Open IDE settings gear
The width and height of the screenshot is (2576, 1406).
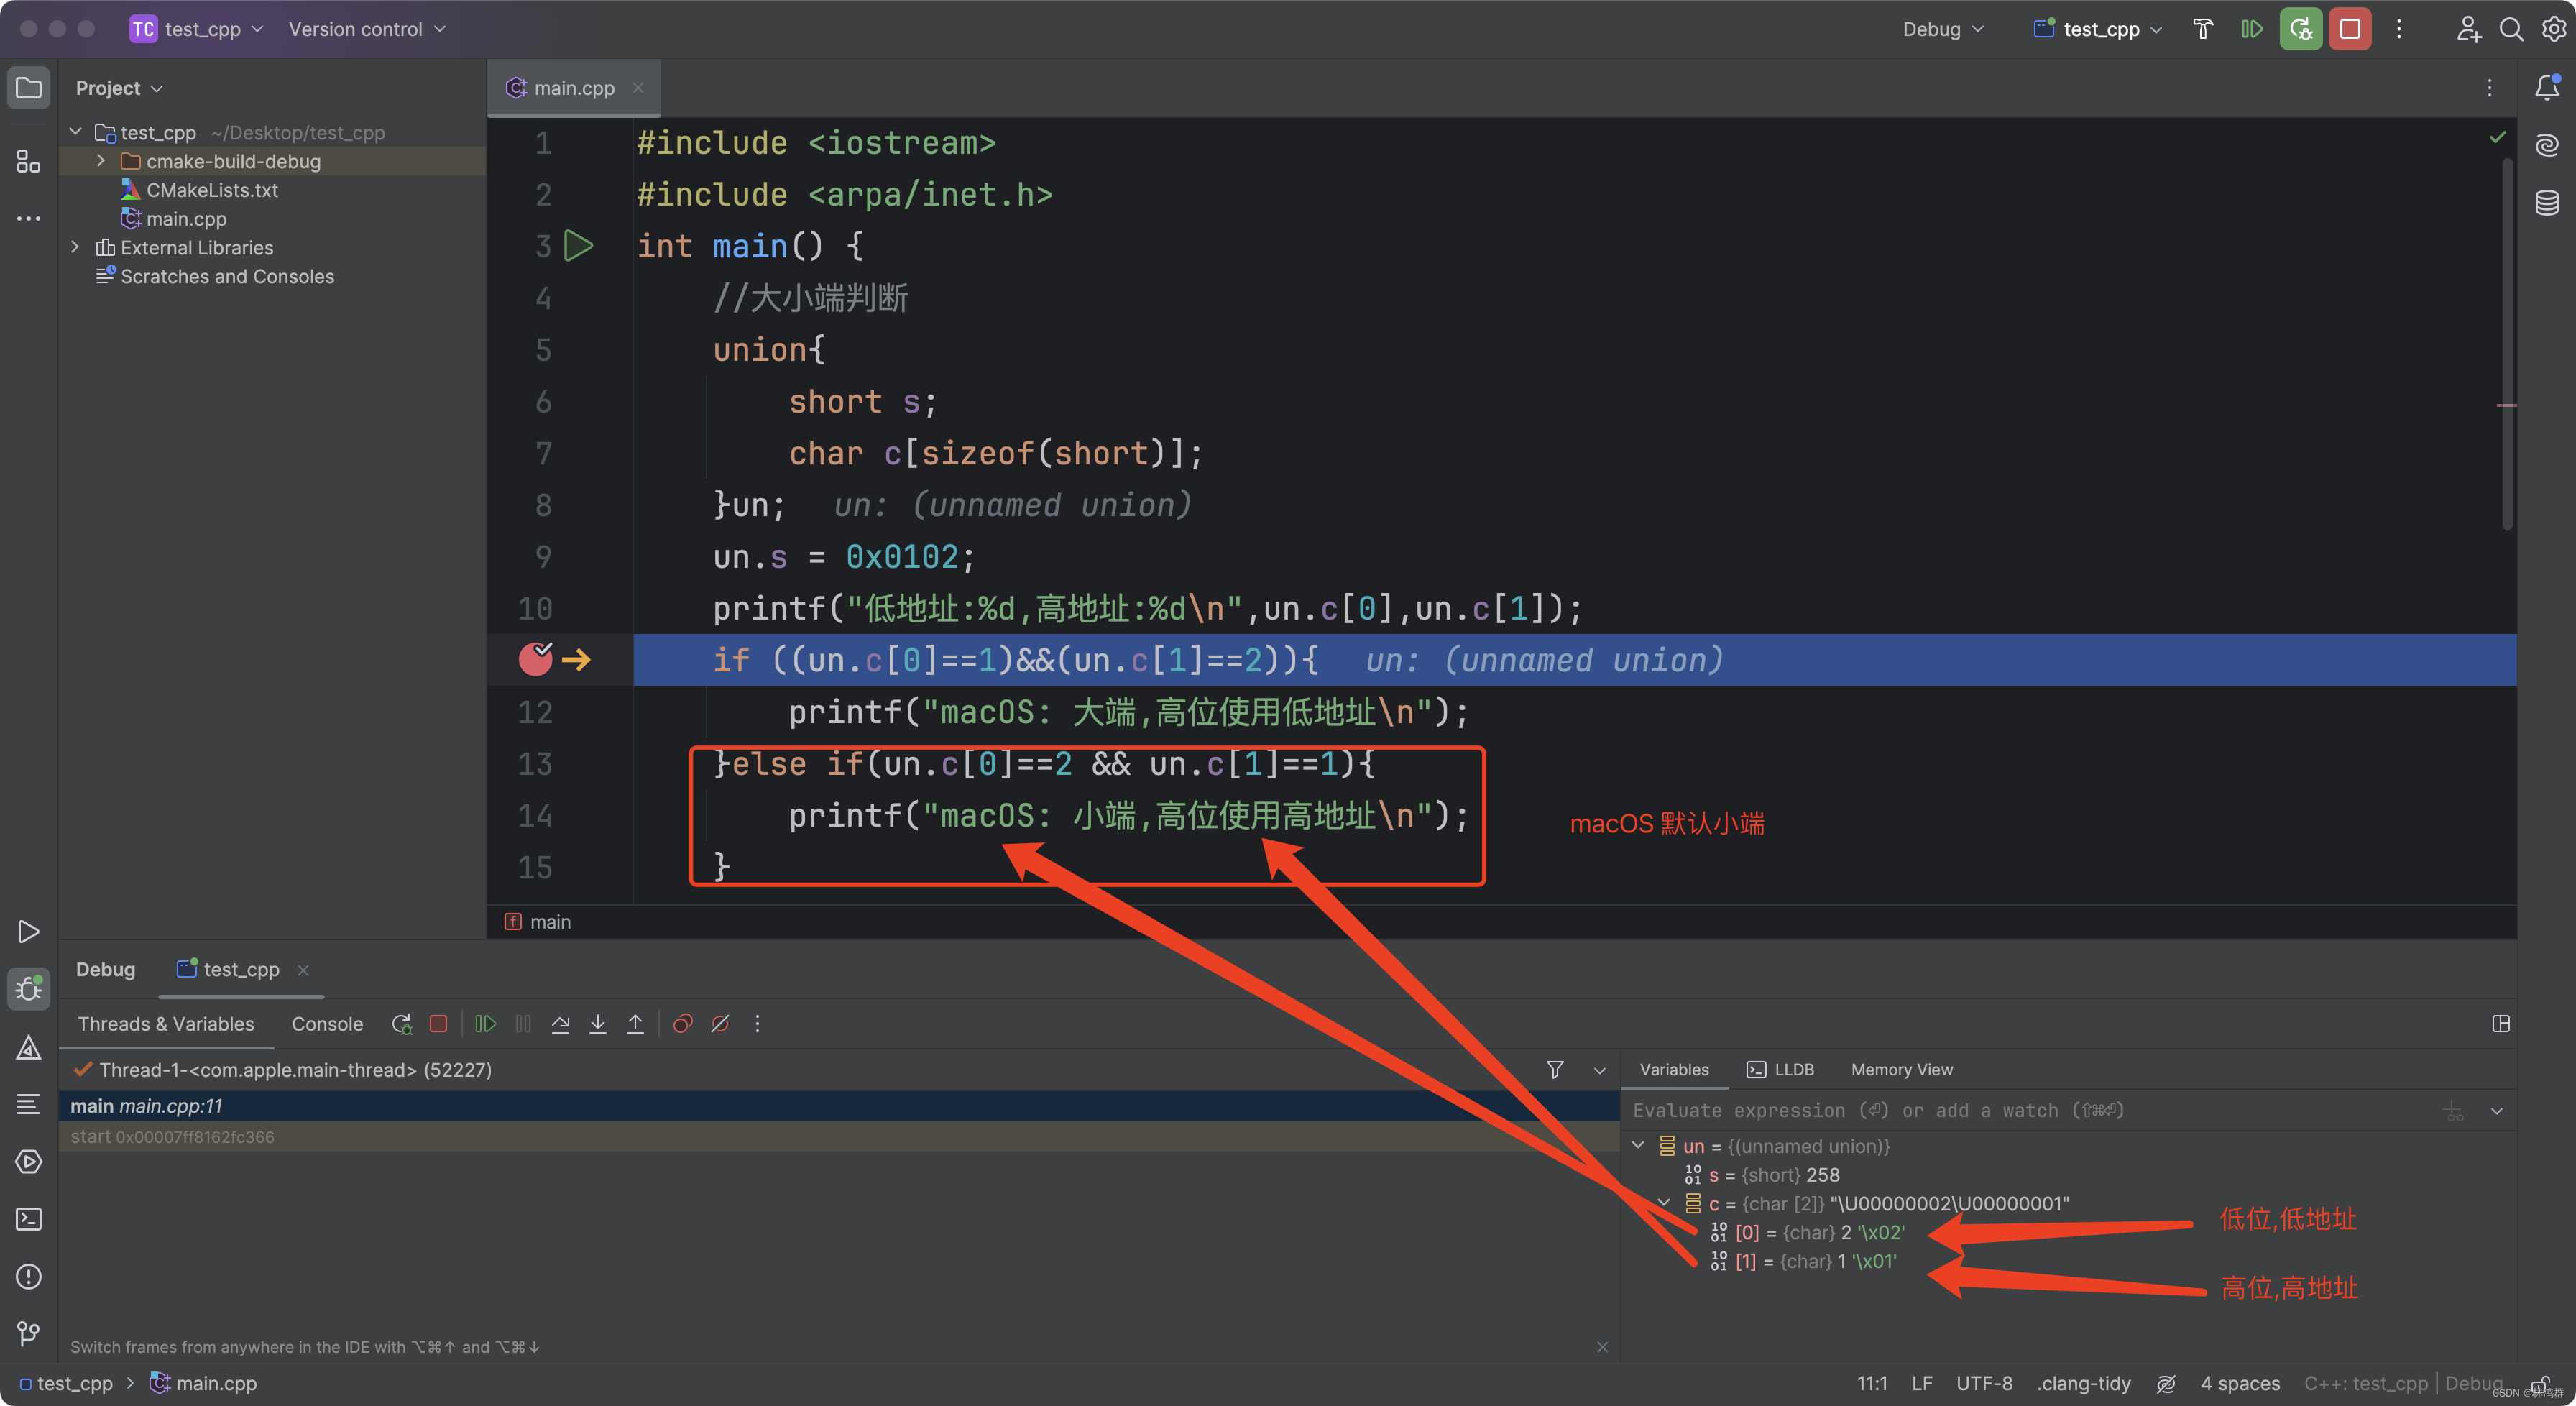coord(2553,29)
